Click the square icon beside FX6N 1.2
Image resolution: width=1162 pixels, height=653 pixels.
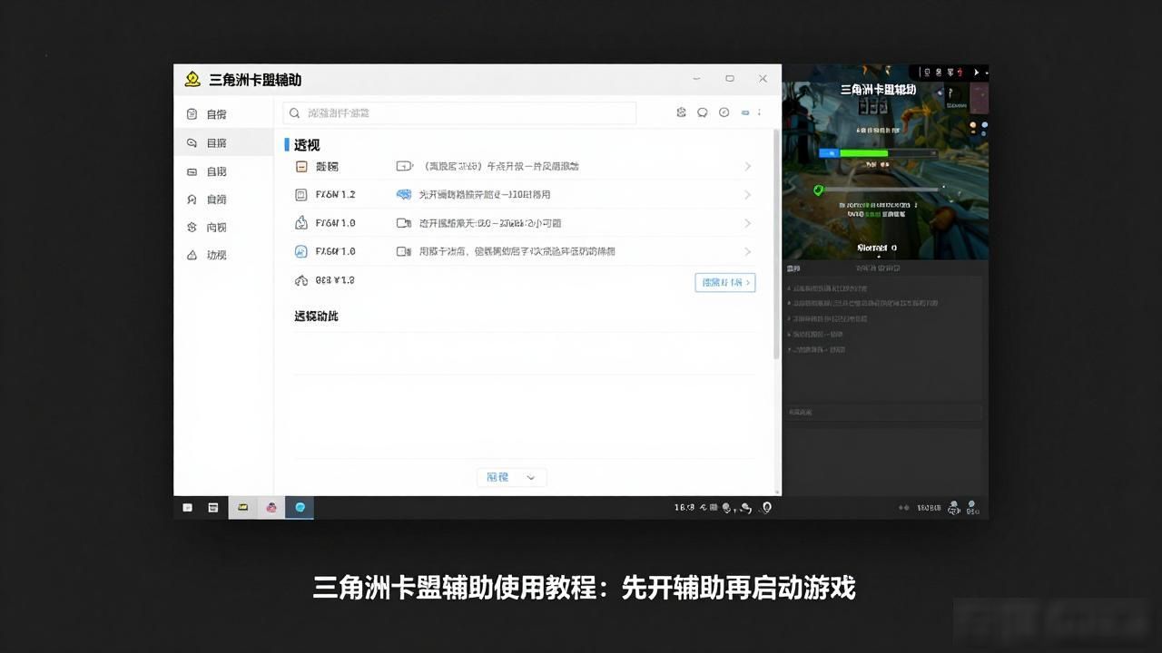pos(301,195)
